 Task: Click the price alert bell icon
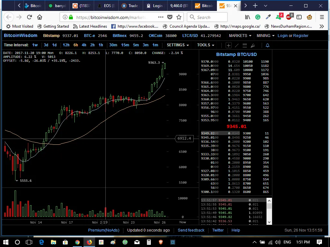point(267,45)
